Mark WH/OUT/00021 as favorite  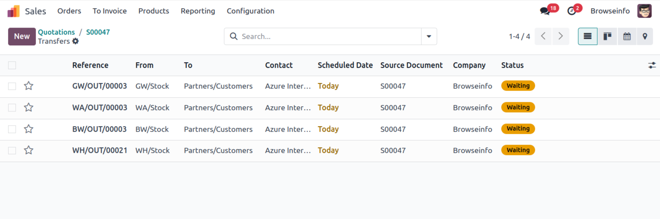pos(29,150)
